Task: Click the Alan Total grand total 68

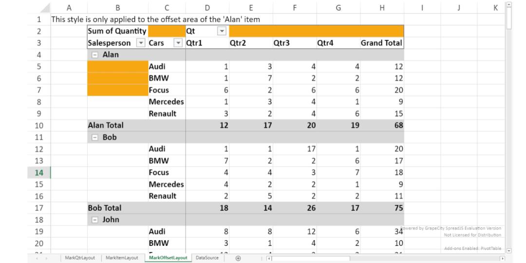Action: point(382,126)
